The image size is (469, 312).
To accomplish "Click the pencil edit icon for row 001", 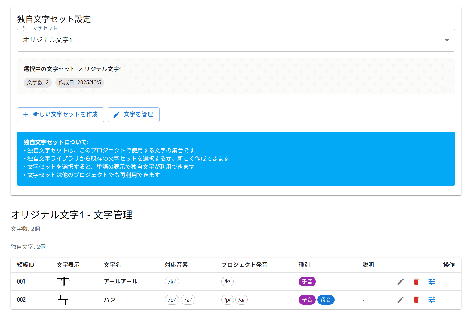I will (x=400, y=282).
